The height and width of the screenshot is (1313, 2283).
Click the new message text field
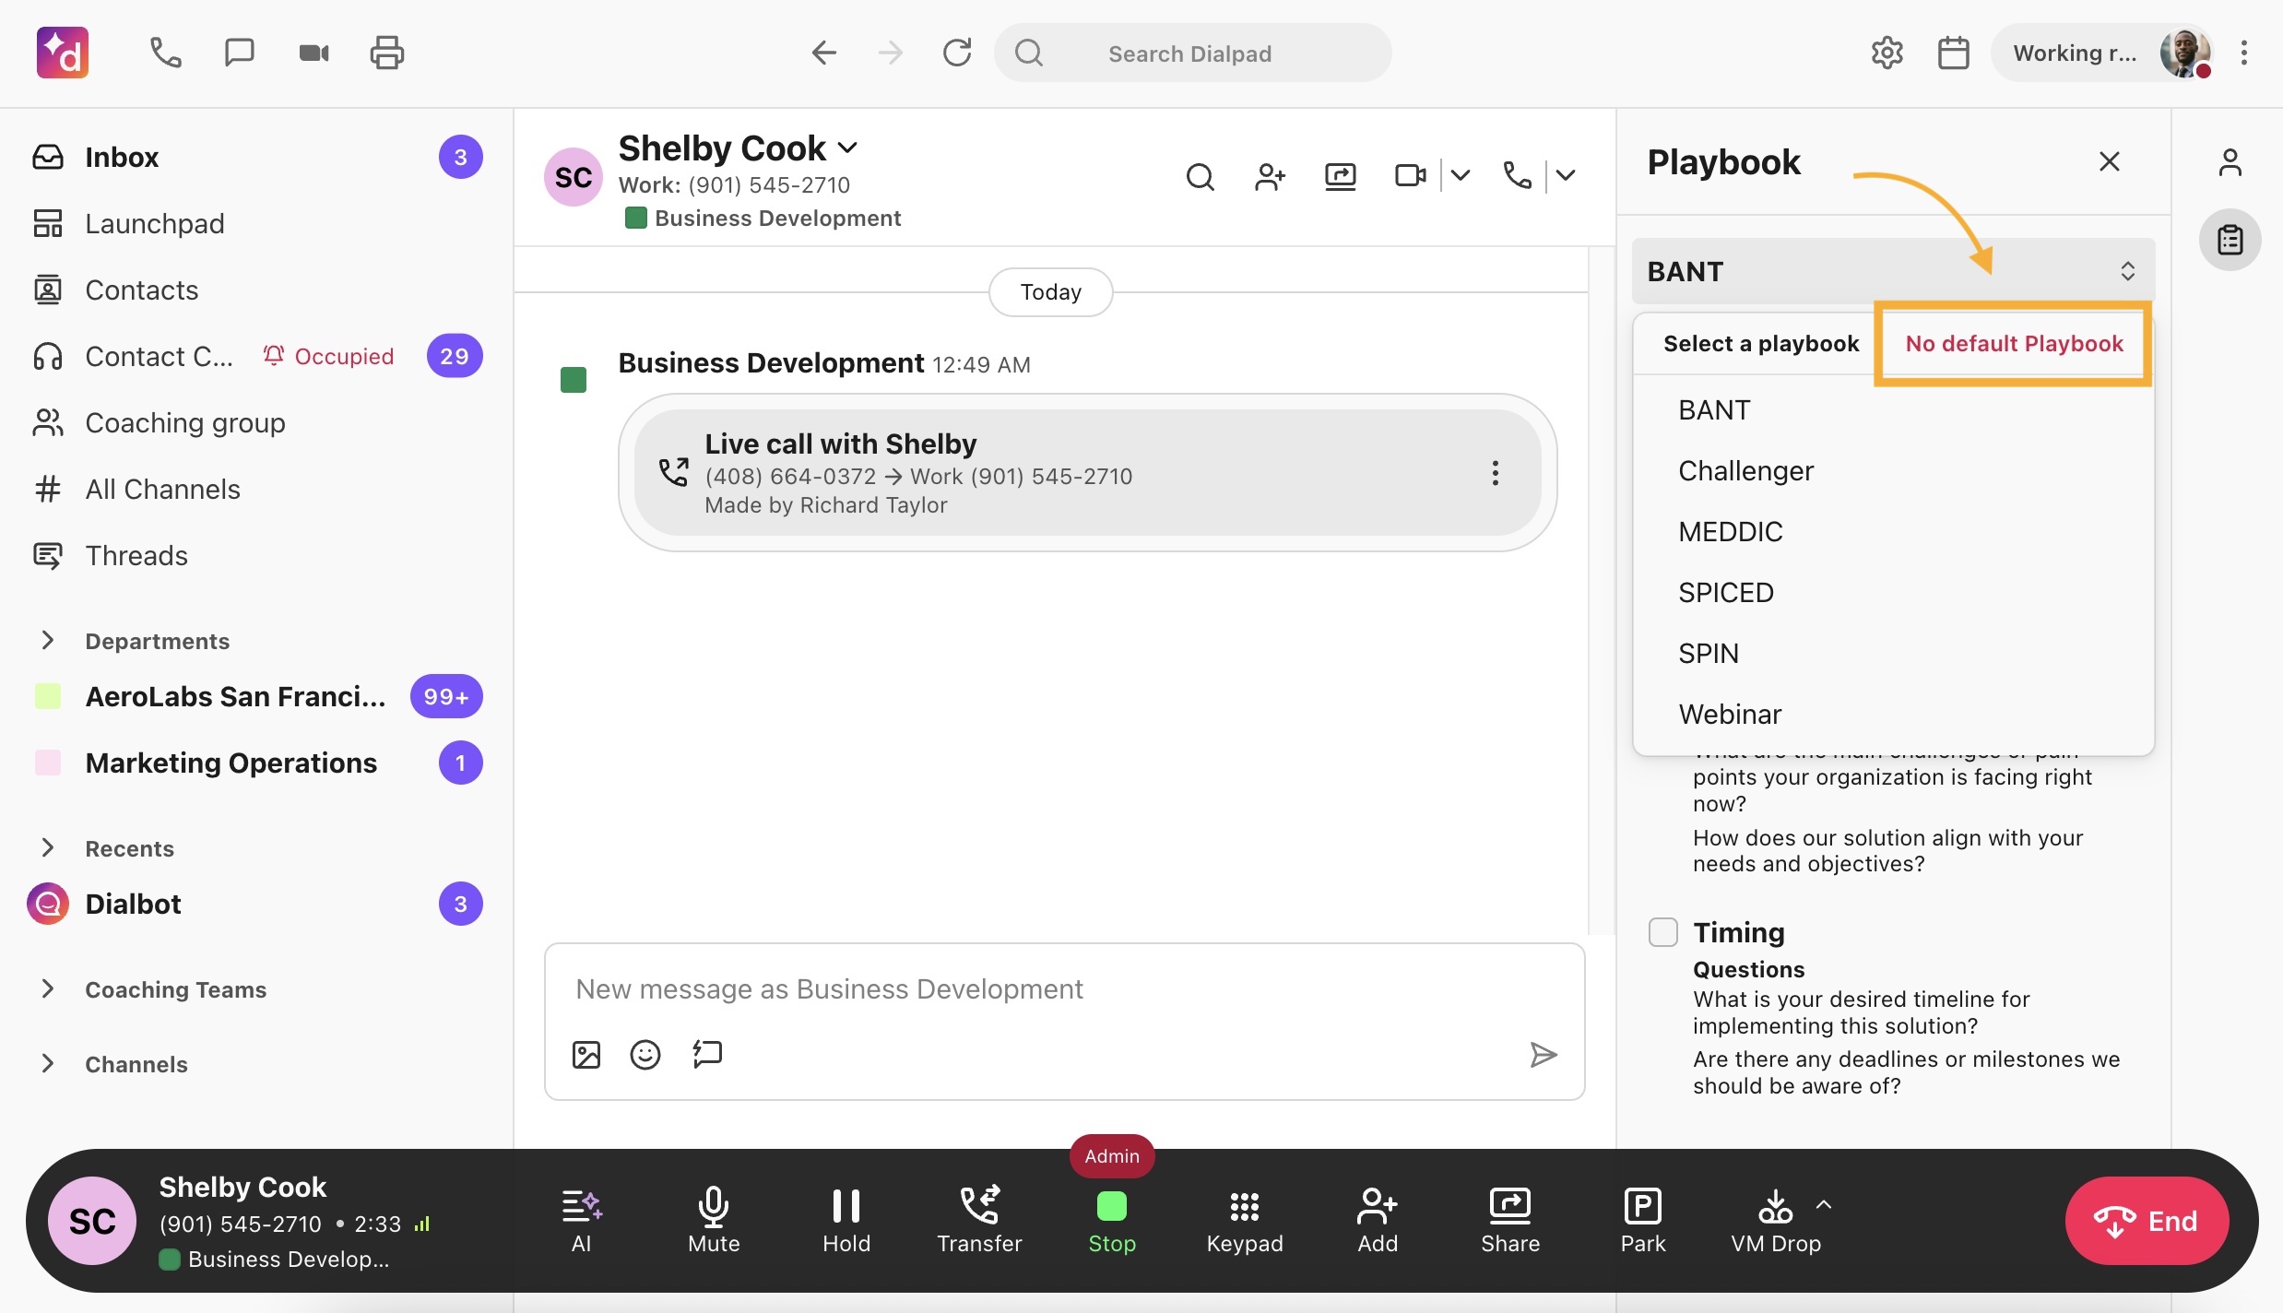click(x=1064, y=988)
